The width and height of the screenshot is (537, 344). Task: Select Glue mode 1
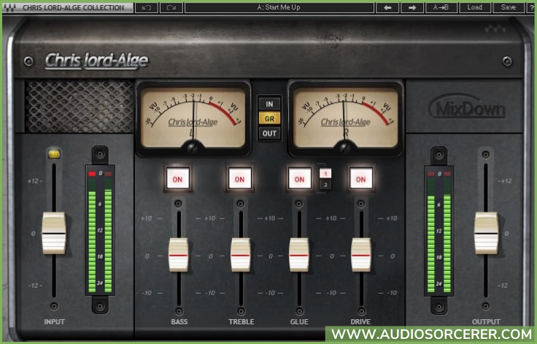tap(325, 174)
